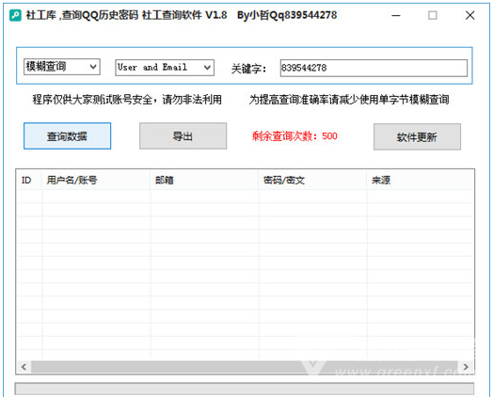Image resolution: width=493 pixels, height=397 pixels.
Task: Click the progress bar at window bottom
Action: (245, 389)
